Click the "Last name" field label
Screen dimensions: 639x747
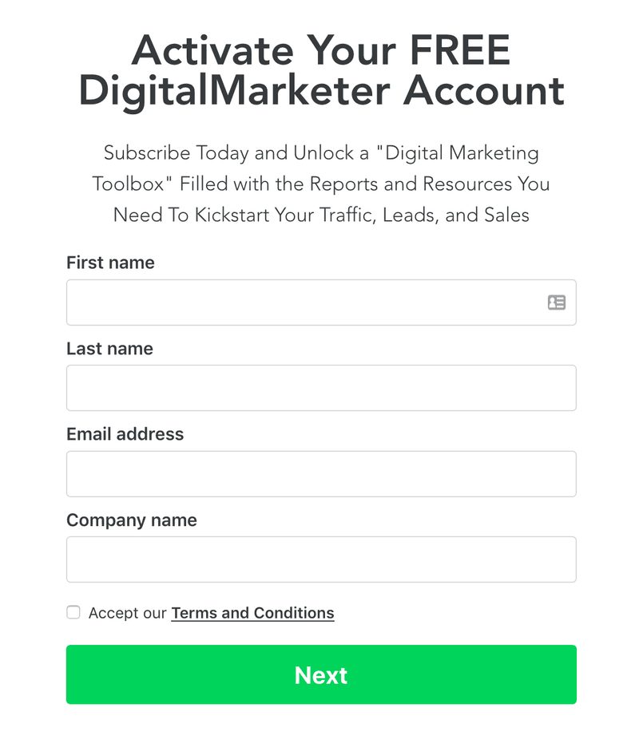[x=109, y=349]
